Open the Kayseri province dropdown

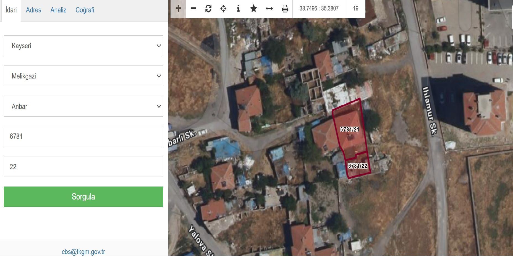pos(83,46)
